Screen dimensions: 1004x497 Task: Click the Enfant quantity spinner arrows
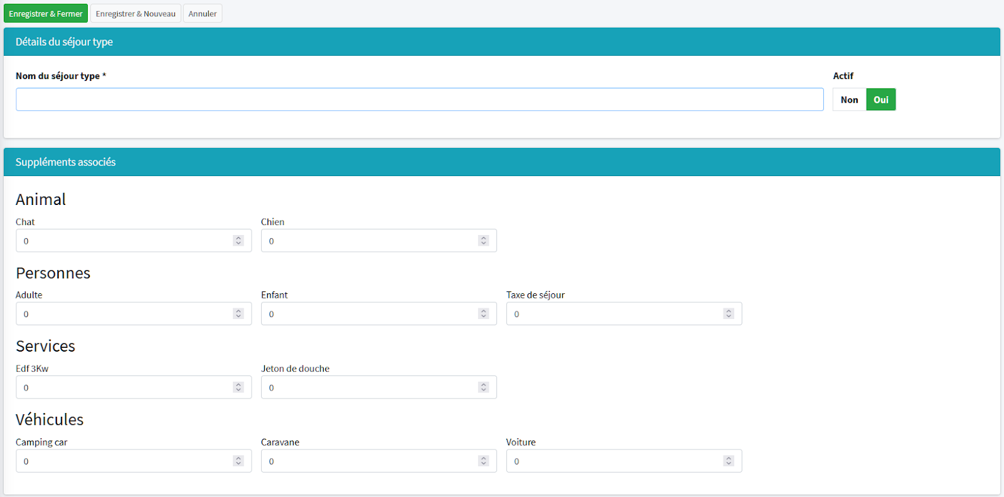483,314
